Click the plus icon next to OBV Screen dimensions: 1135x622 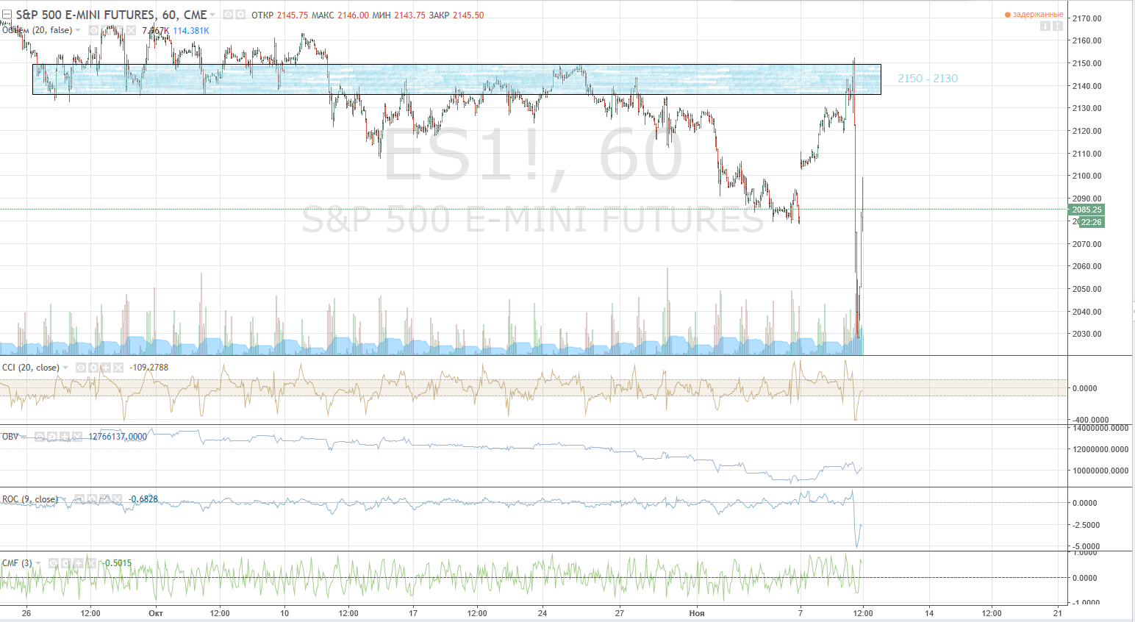tap(65, 437)
